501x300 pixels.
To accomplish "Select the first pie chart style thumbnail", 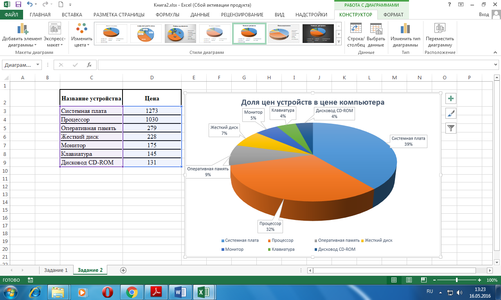I will point(112,34).
